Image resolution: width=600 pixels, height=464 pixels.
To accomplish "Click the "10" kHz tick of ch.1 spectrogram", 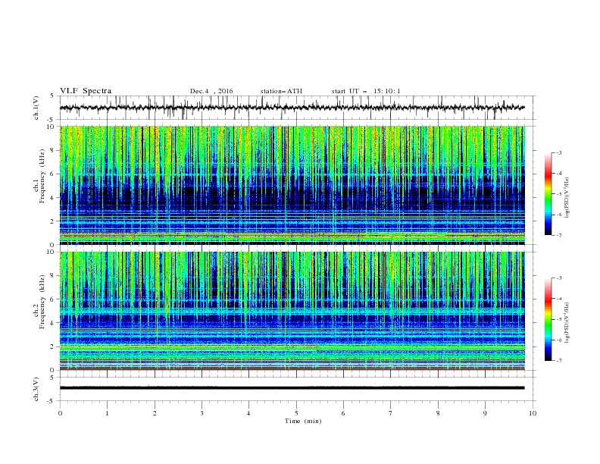I will coord(51,127).
